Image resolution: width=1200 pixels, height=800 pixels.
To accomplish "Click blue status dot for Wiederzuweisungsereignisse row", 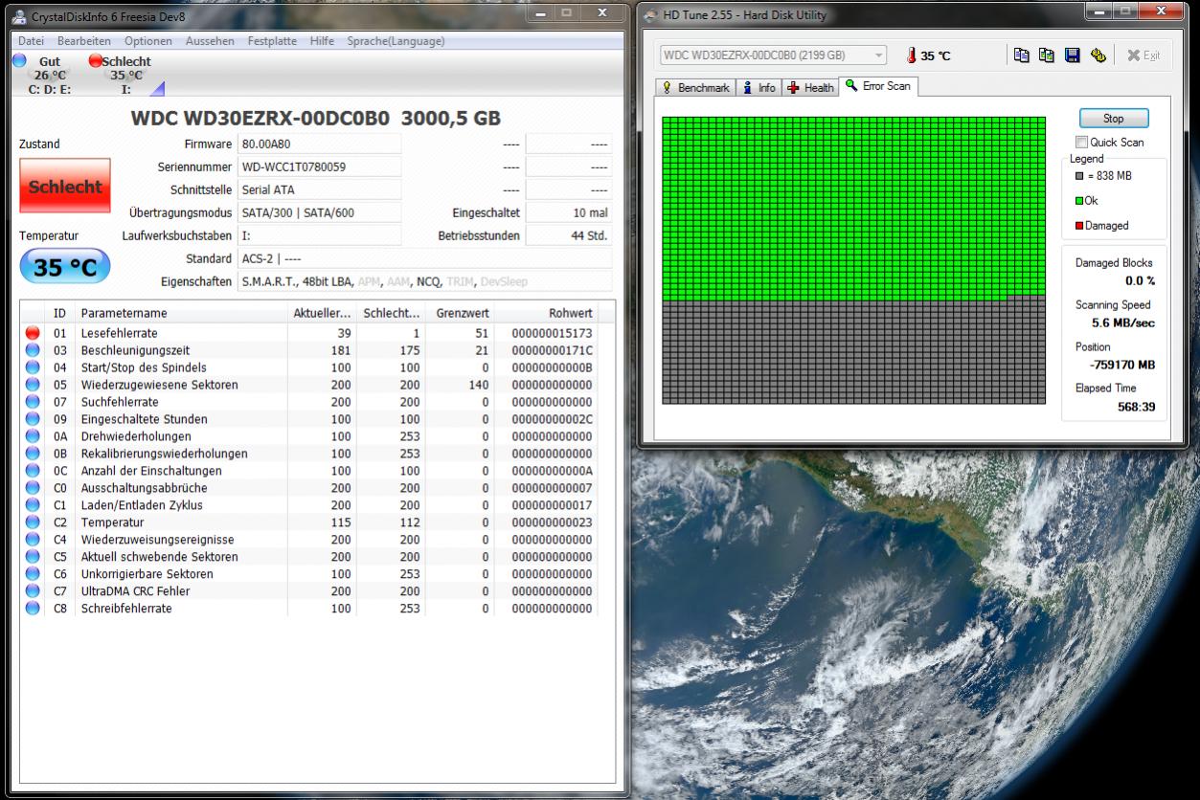I will (x=34, y=540).
